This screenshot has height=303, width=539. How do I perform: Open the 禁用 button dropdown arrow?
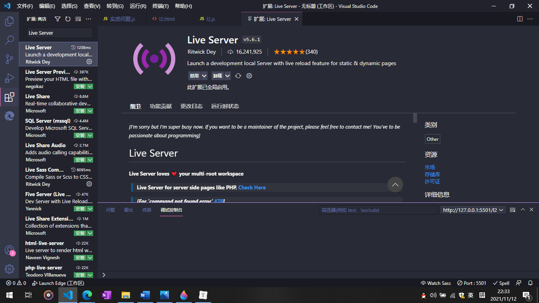click(x=204, y=75)
